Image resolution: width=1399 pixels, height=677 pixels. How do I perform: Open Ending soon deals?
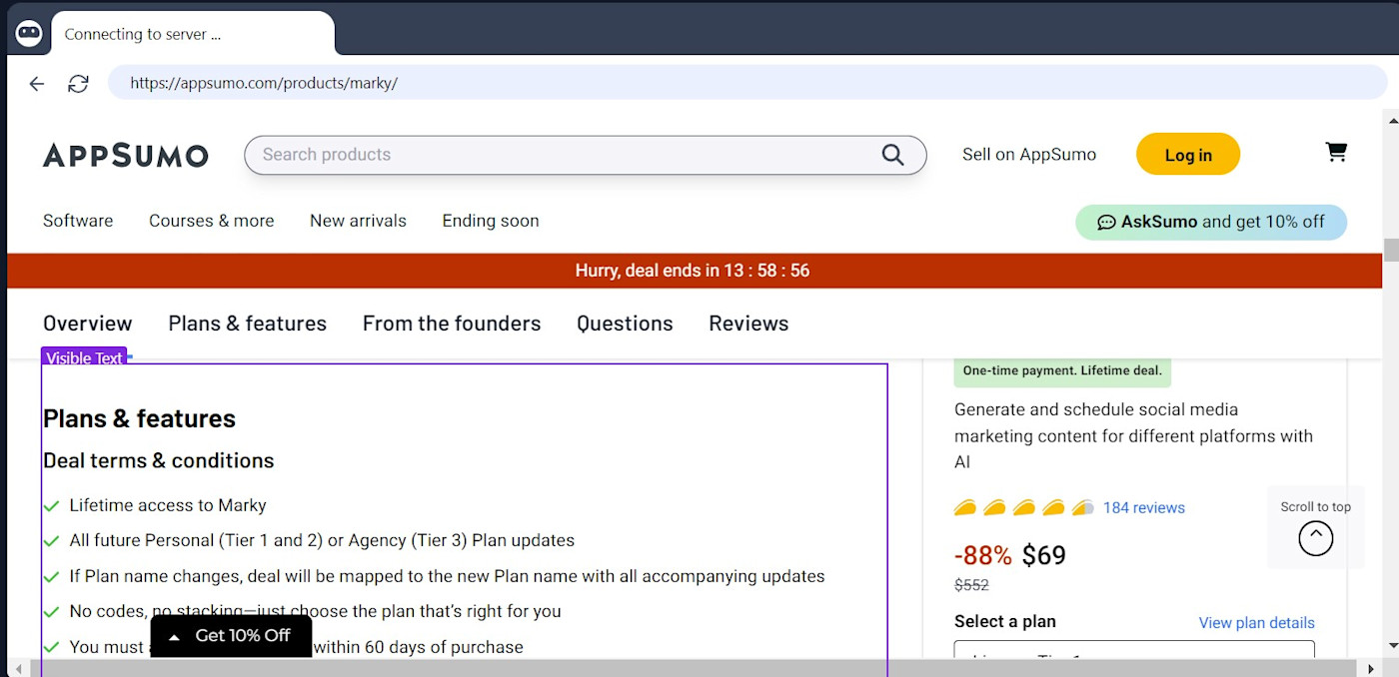491,221
